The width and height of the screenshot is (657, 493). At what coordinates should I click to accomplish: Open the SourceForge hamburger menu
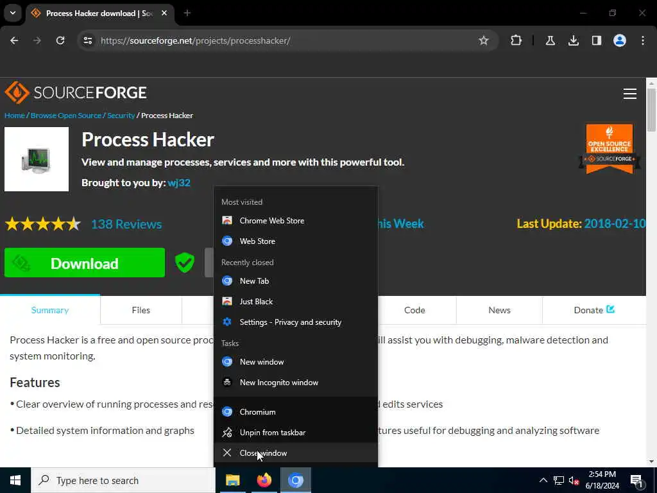629,94
